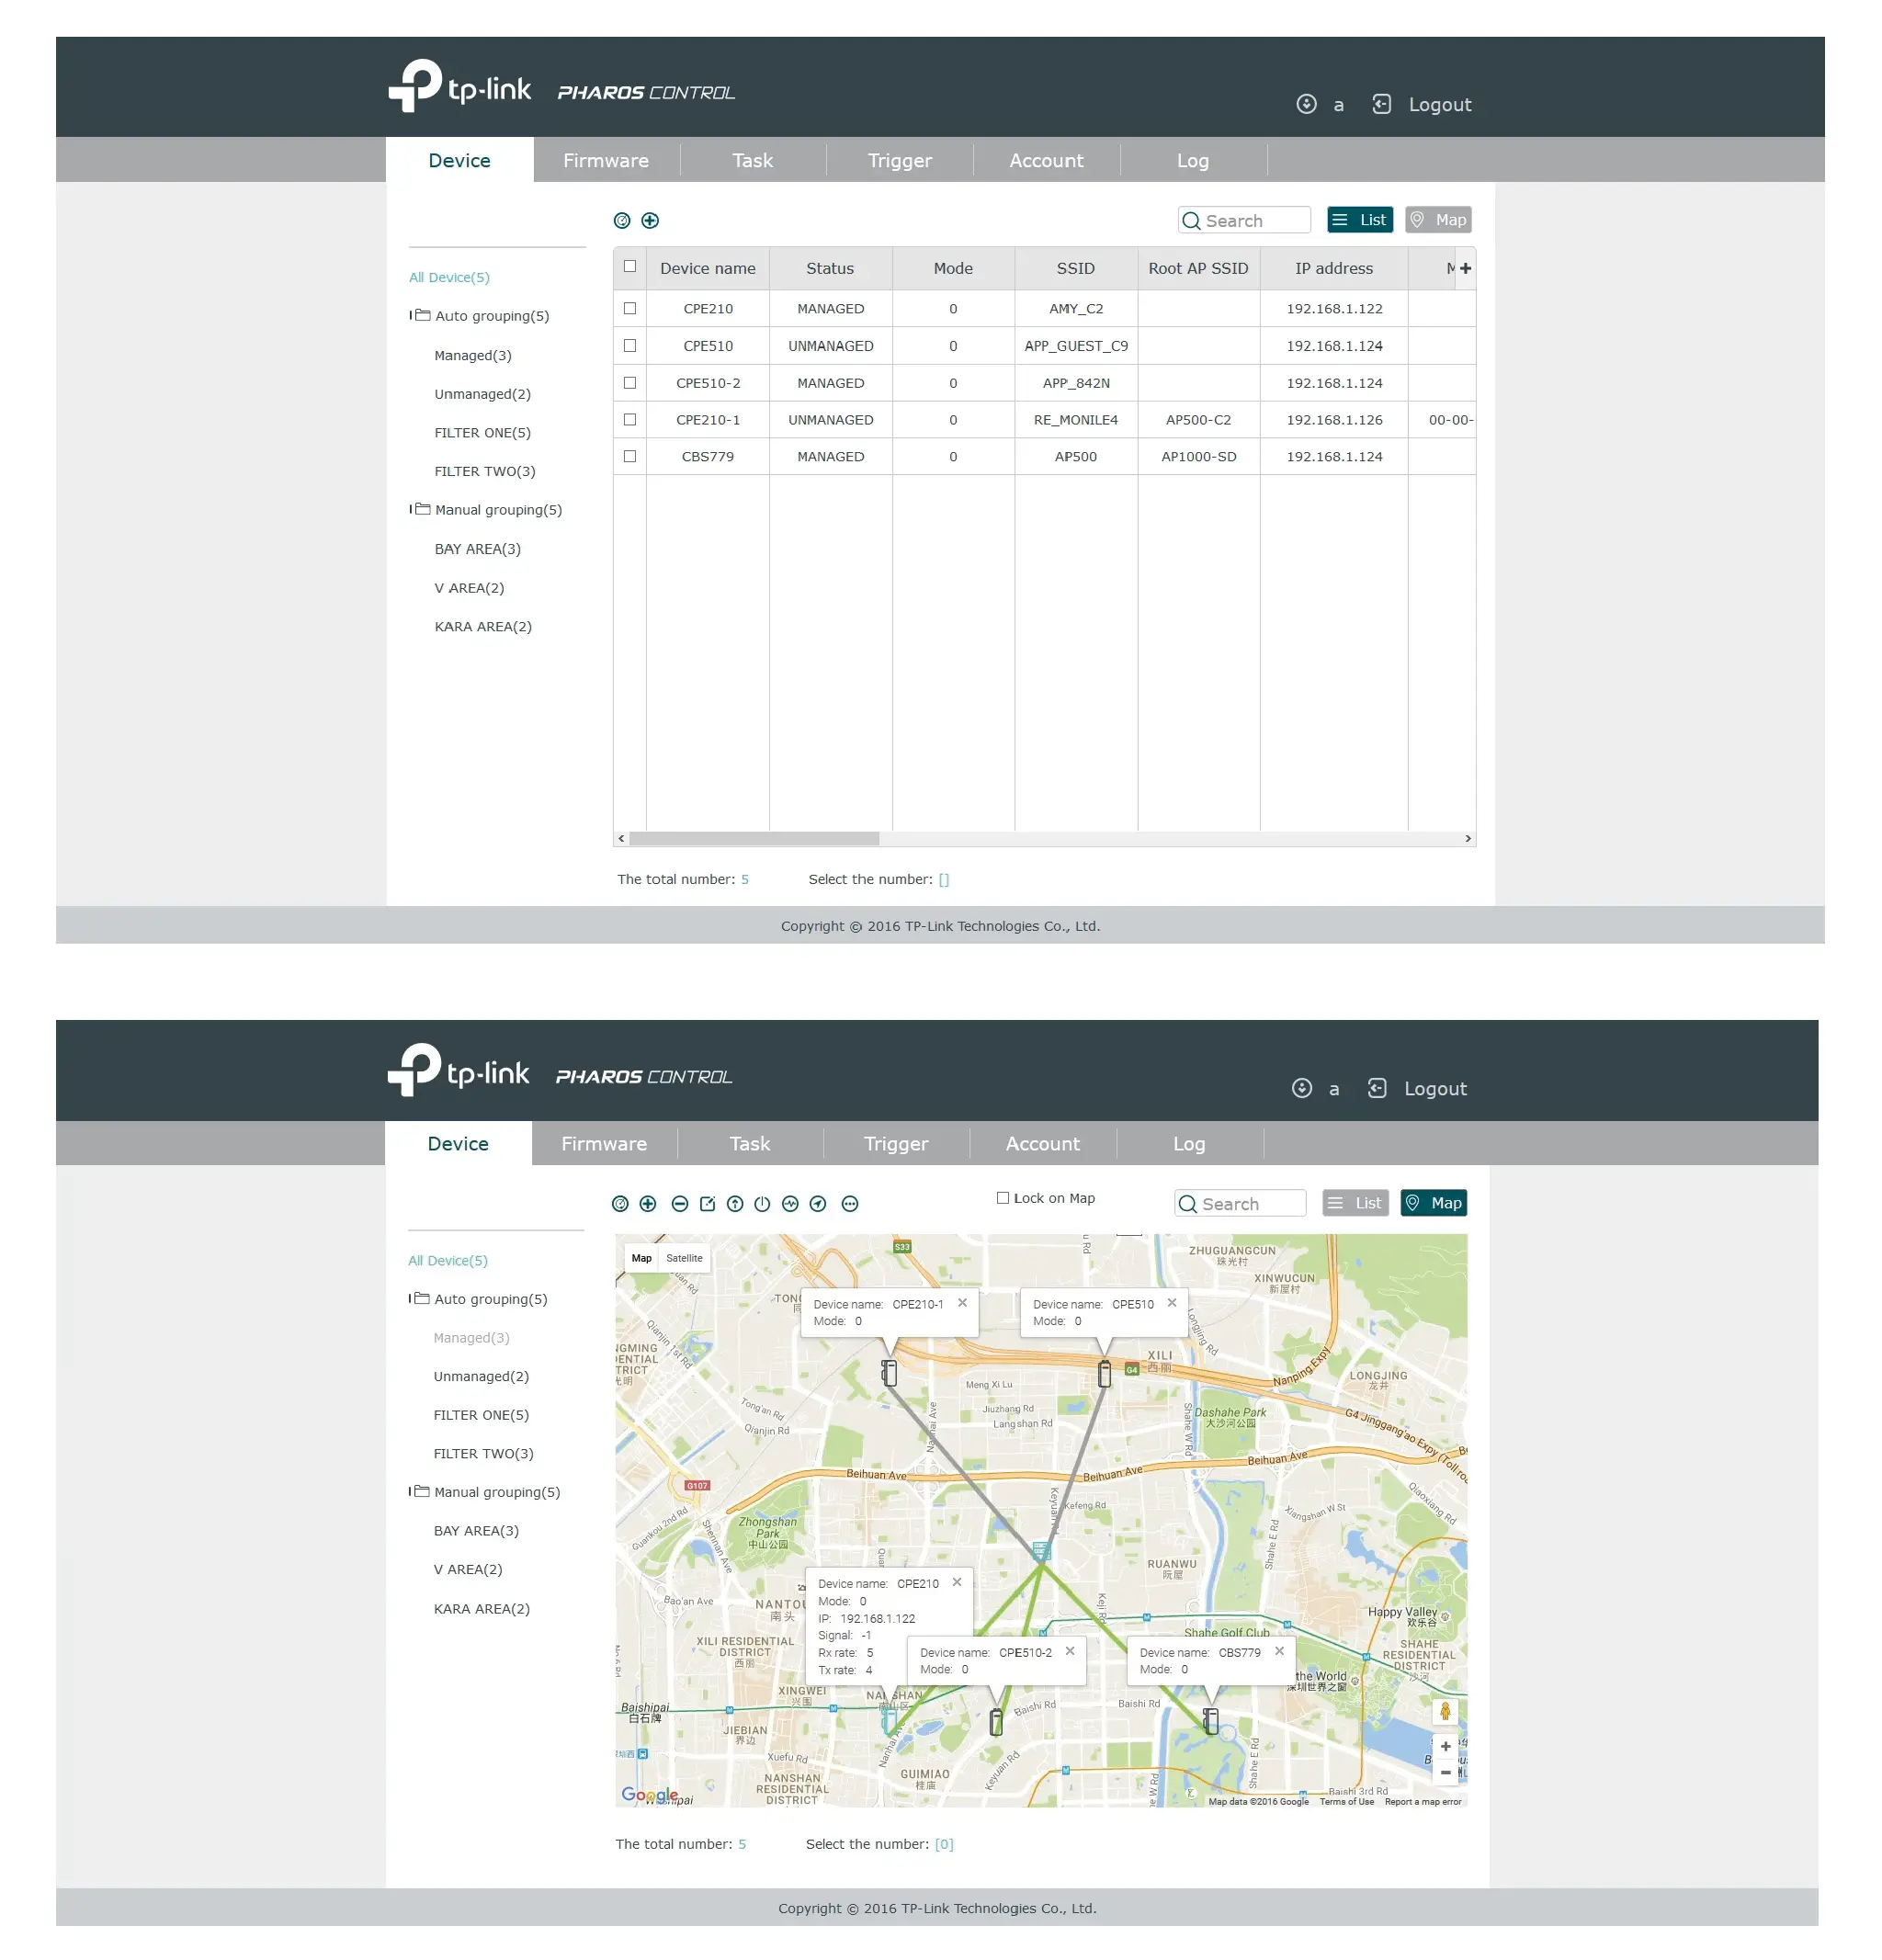Viewport: 1882px width, 1960px height.
Task: Click the add column plus in table header
Action: click(1465, 268)
